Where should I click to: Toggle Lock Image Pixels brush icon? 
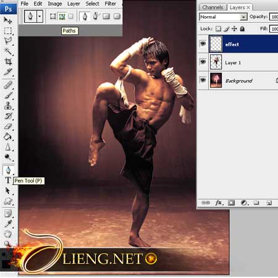pyautogui.click(x=226, y=29)
